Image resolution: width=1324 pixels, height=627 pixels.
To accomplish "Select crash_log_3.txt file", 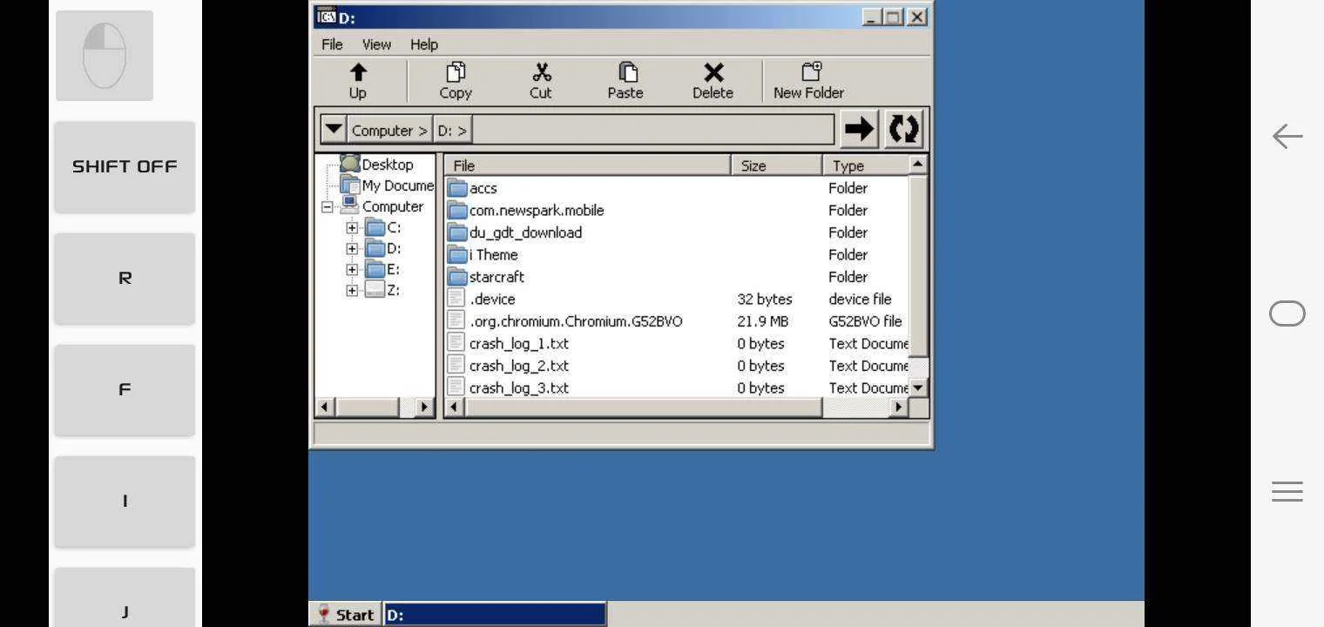I will pos(519,388).
